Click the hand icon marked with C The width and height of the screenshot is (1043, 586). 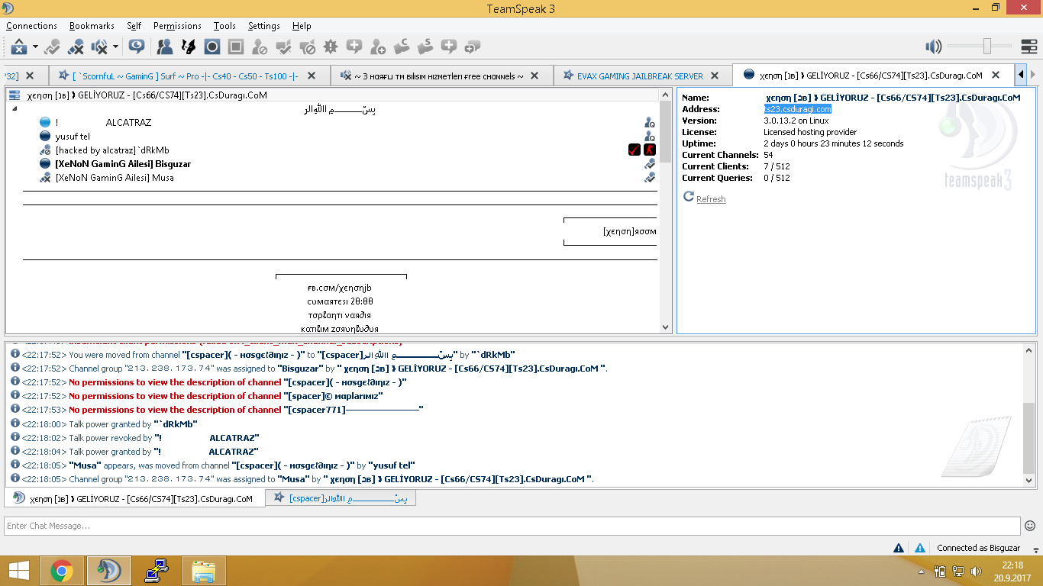click(402, 47)
